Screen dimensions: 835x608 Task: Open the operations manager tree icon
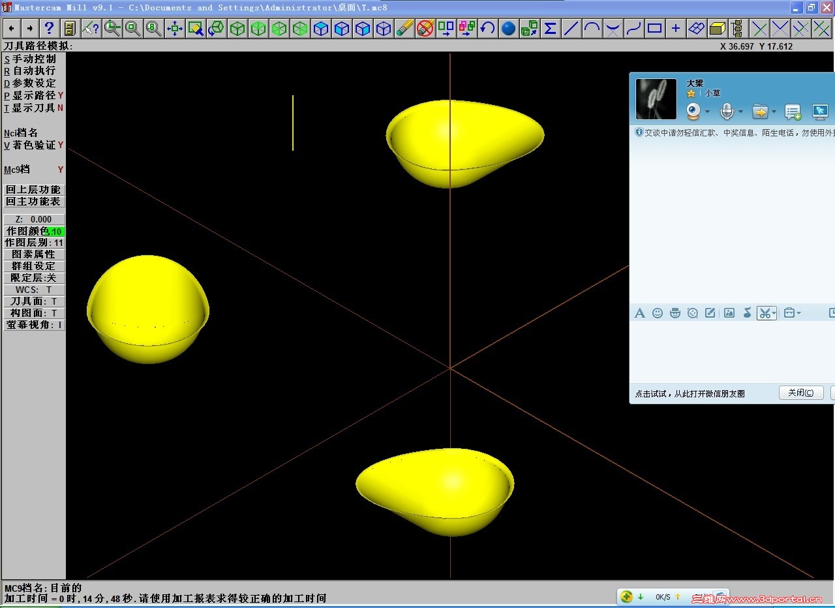coord(738,28)
